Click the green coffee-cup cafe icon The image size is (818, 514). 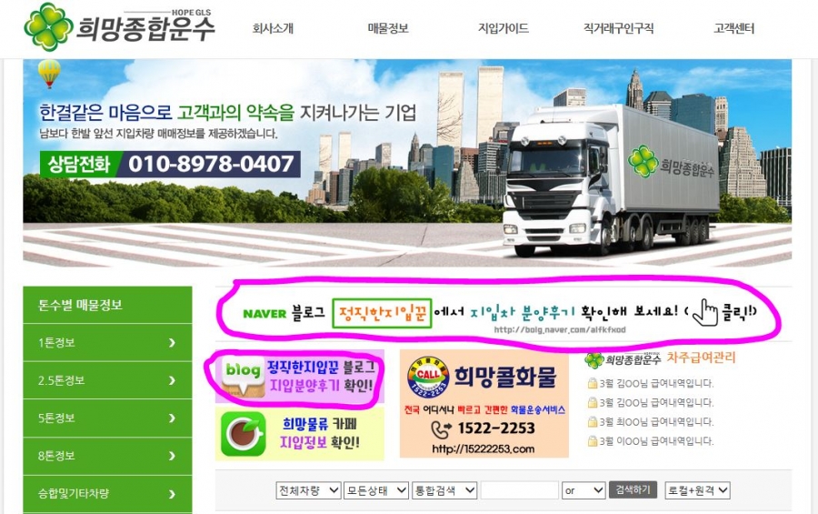[243, 434]
